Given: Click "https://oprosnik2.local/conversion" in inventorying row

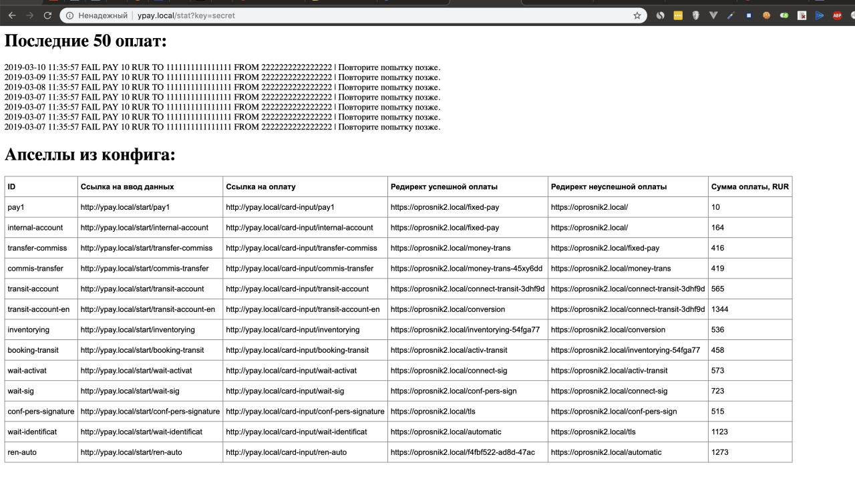Looking at the screenshot, I should click(628, 330).
